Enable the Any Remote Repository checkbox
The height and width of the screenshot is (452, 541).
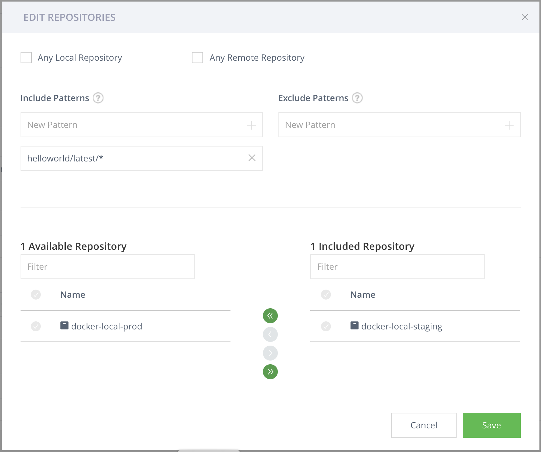coord(197,57)
